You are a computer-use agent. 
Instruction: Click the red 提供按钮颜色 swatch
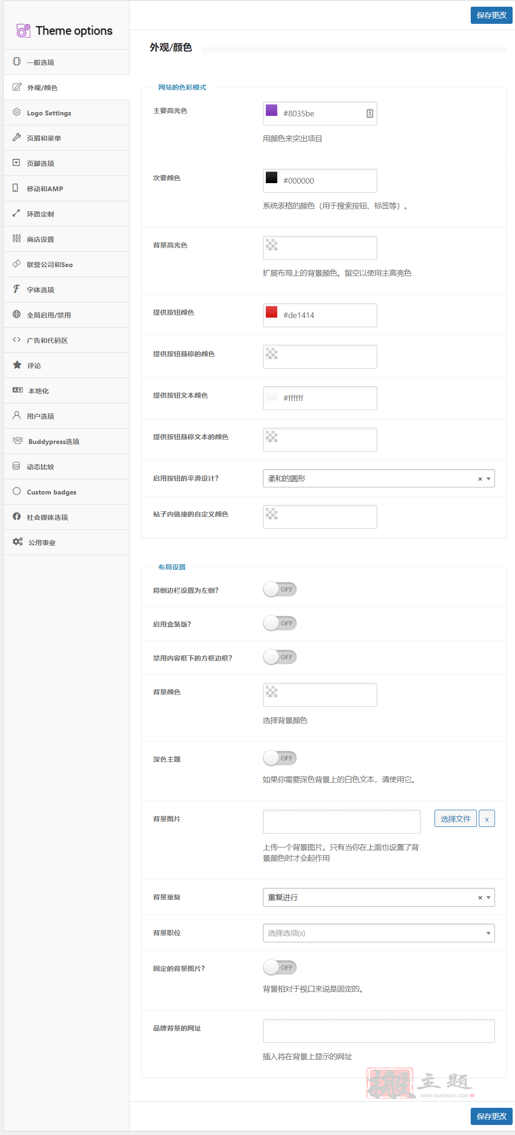[272, 312]
